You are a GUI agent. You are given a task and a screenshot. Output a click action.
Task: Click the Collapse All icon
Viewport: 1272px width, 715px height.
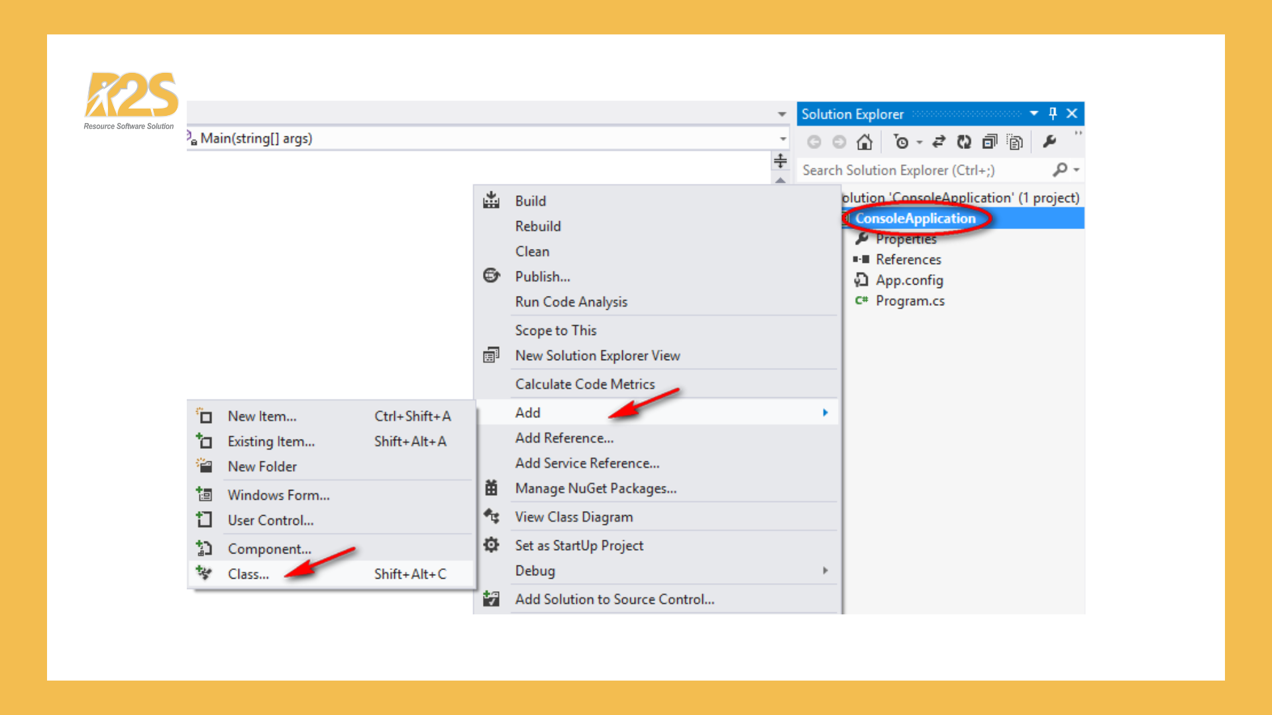[x=989, y=142]
